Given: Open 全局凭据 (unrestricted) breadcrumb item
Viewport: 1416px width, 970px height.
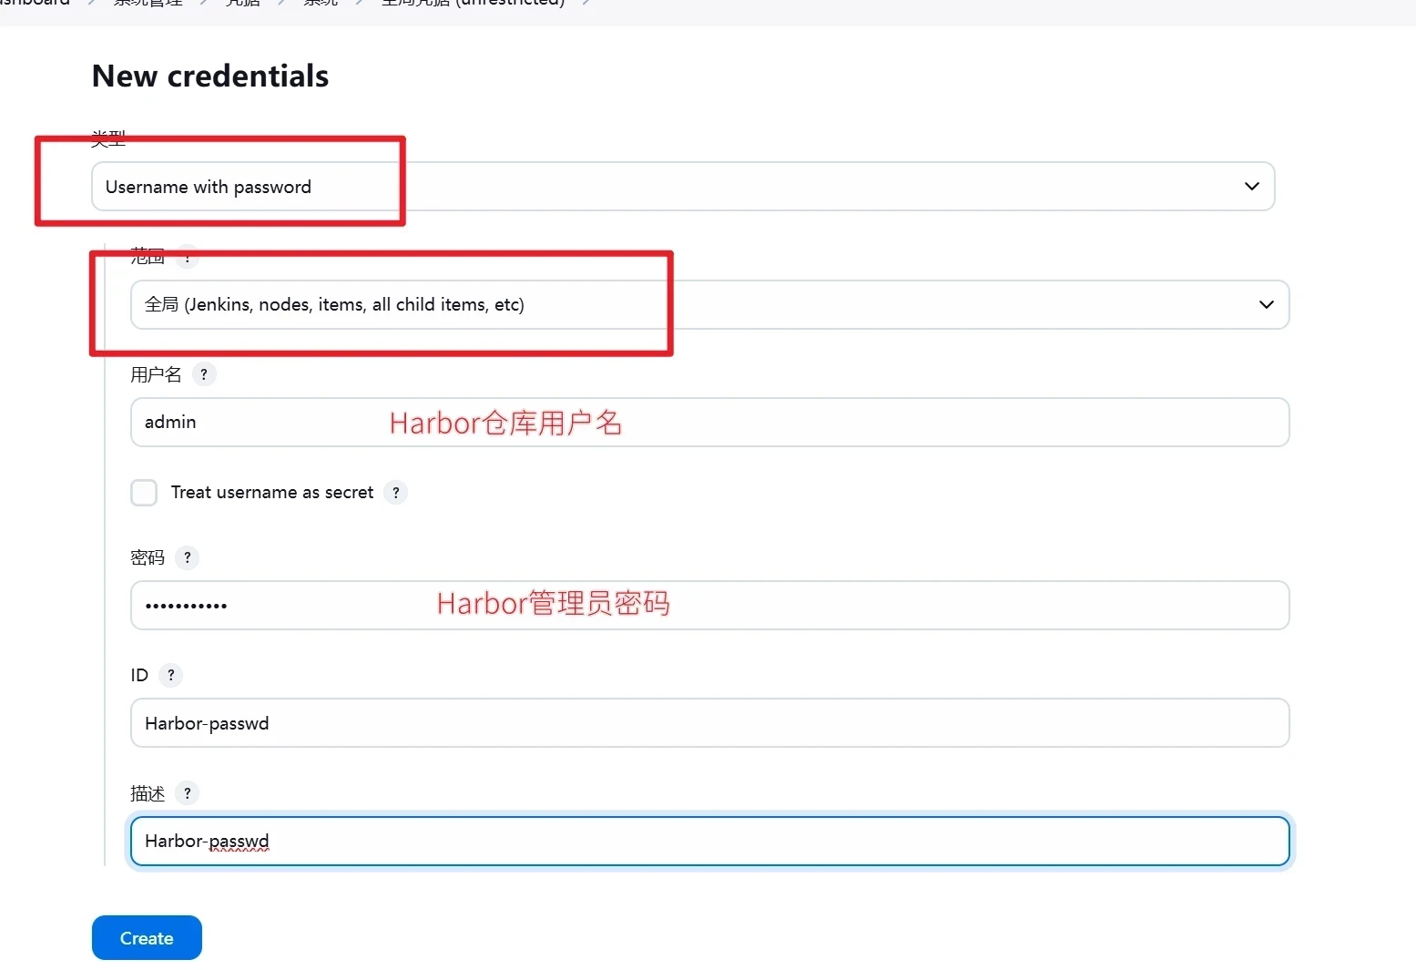Looking at the screenshot, I should (x=473, y=4).
